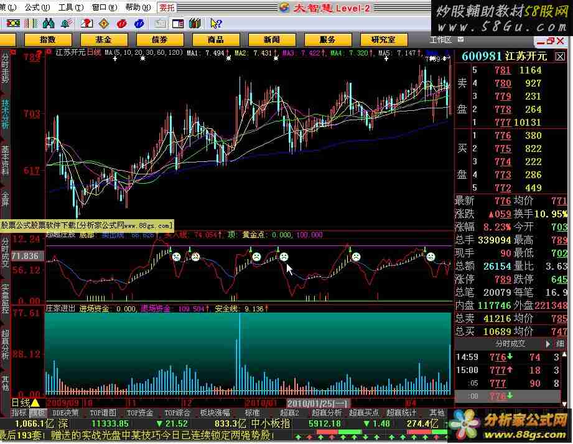Screen dimensions: 573x444
Task: Click the 细 detail button
Action: coord(559,344)
